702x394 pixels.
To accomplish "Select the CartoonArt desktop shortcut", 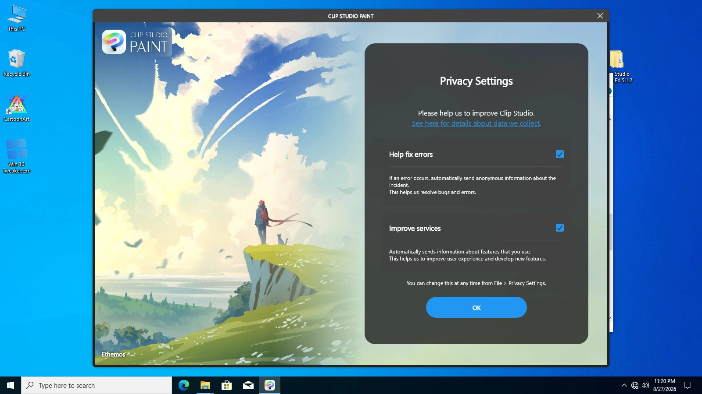I will [x=17, y=108].
